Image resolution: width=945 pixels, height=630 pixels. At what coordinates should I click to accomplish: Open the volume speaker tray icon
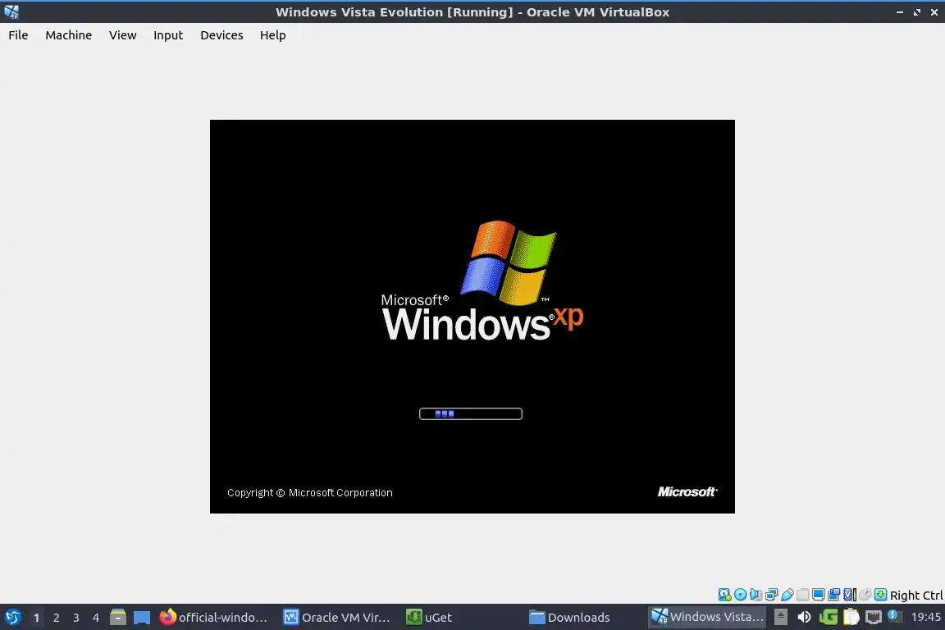pyautogui.click(x=804, y=617)
